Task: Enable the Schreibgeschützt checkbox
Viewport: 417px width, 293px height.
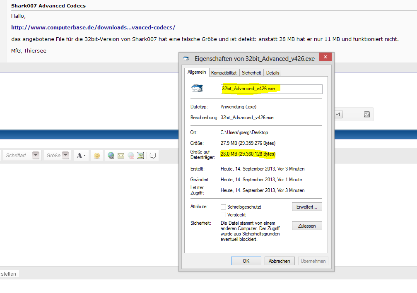Action: pyautogui.click(x=223, y=207)
